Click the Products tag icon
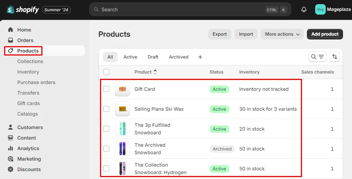The height and width of the screenshot is (179, 352). click(11, 51)
